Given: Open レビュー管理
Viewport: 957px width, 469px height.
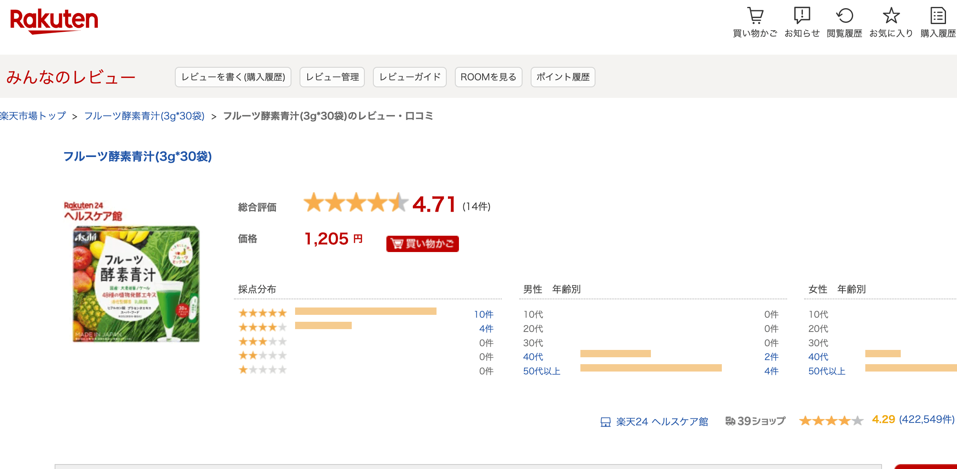Looking at the screenshot, I should tap(332, 77).
